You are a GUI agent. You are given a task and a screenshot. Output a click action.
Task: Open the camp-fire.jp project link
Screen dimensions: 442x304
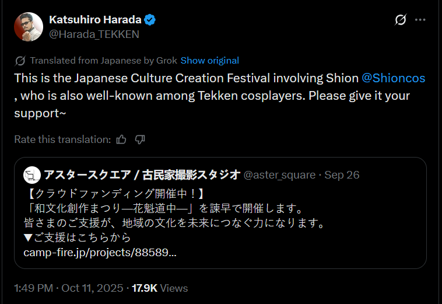[100, 253]
